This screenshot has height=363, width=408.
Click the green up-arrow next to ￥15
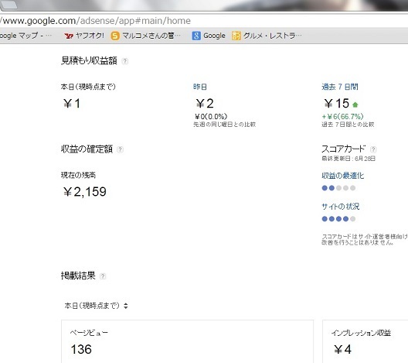(355, 104)
